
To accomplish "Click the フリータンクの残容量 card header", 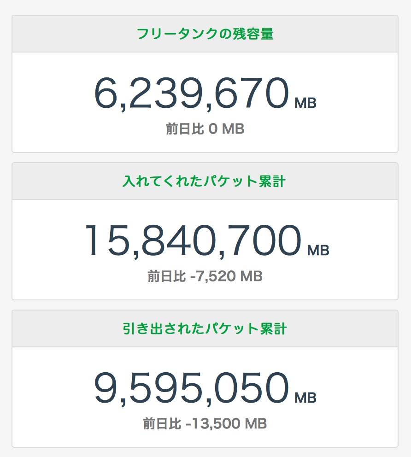I will [x=205, y=34].
